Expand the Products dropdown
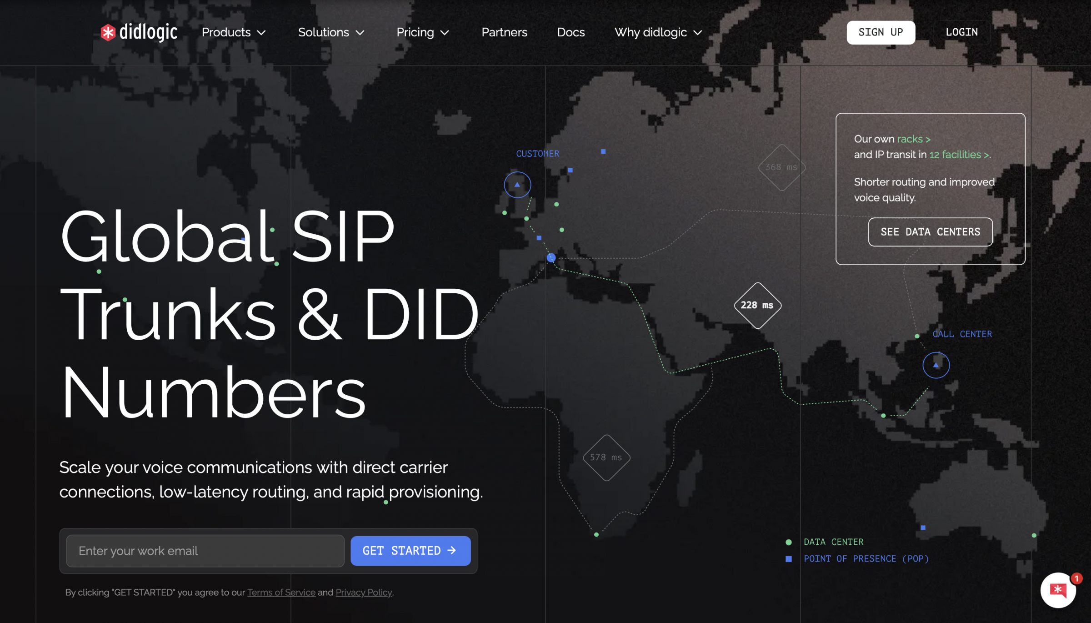The width and height of the screenshot is (1091, 623). pos(234,32)
